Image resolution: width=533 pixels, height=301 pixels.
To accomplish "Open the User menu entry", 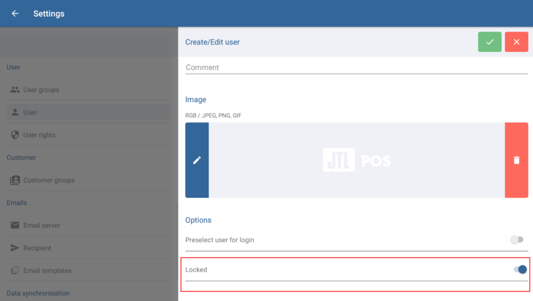I will pos(30,112).
